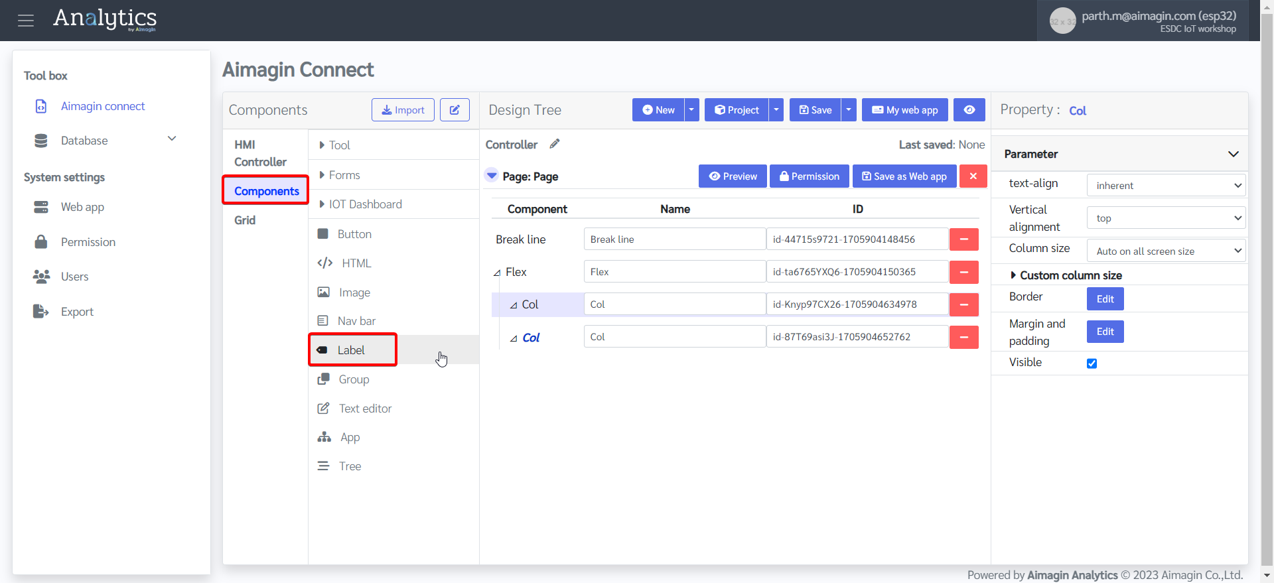Select the italic Col tree item

pos(531,338)
